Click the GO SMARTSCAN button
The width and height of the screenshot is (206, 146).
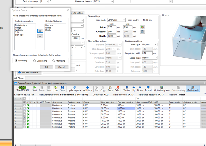click(22, 89)
